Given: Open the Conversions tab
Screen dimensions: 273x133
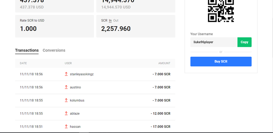Looking at the screenshot, I should pos(54,50).
